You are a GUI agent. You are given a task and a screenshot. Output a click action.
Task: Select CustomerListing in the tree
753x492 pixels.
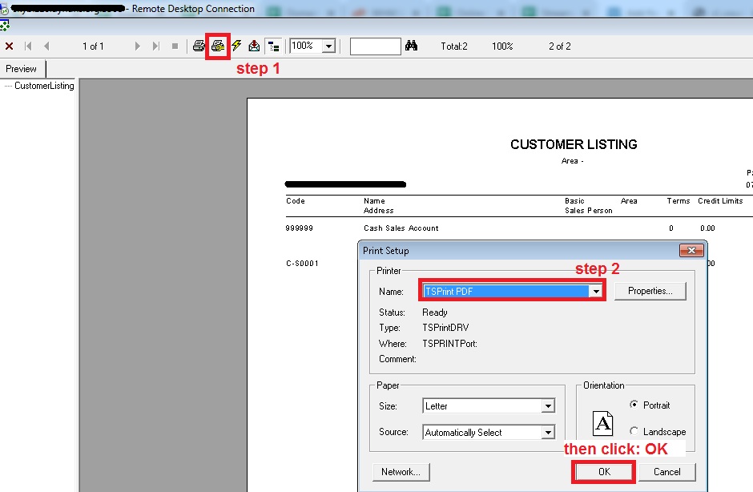click(44, 86)
